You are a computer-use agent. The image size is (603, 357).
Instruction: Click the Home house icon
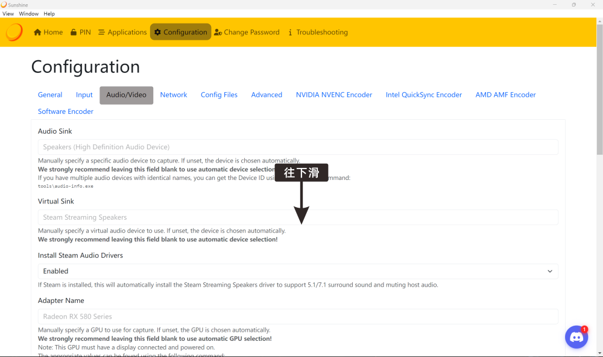point(37,33)
